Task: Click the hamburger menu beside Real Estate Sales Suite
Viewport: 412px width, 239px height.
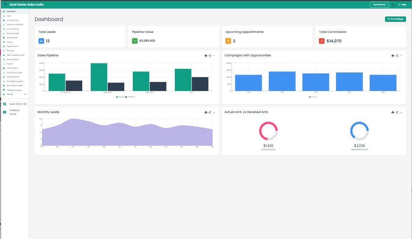Action: (4, 4)
